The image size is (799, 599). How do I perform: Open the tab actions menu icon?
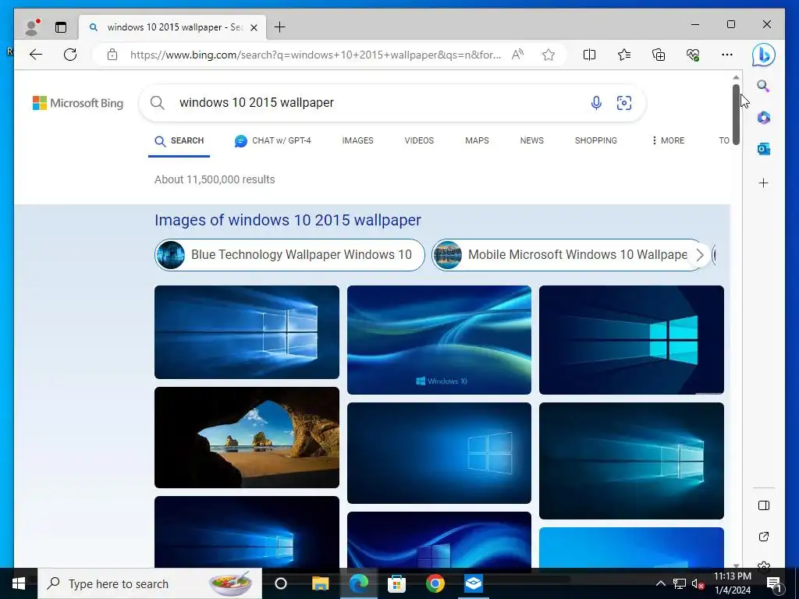[61, 27]
